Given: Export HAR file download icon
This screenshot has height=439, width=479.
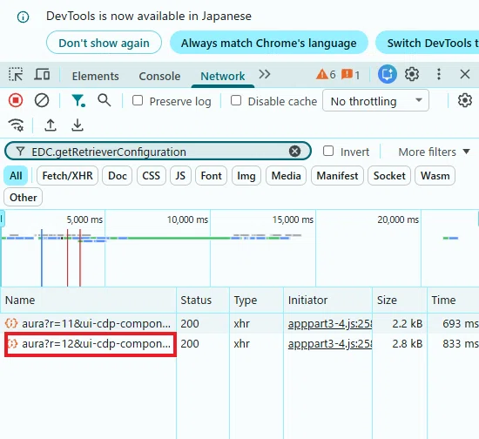Looking at the screenshot, I should [78, 125].
